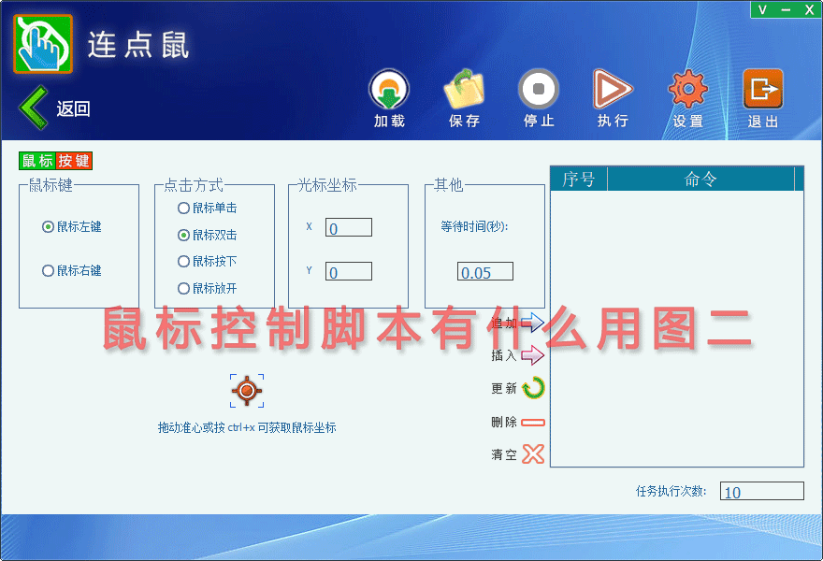Click the X coordinate input field

point(349,227)
